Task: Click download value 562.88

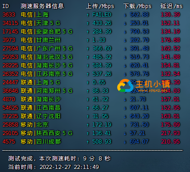Action: 139,15
